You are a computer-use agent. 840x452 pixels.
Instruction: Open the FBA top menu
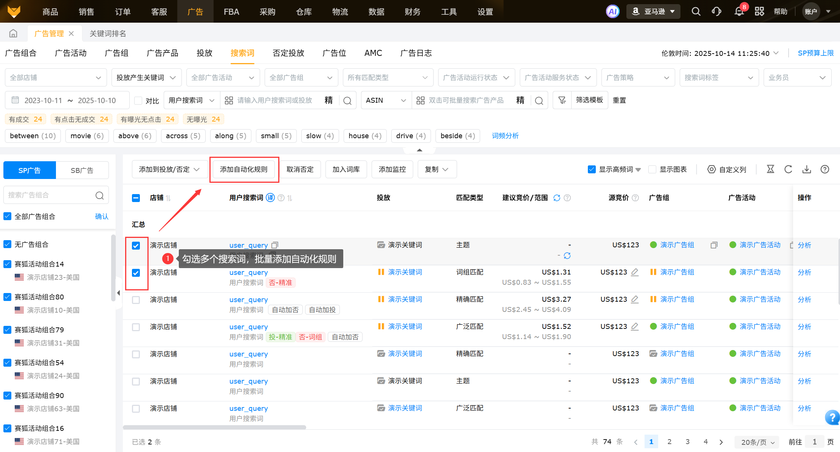pos(231,12)
